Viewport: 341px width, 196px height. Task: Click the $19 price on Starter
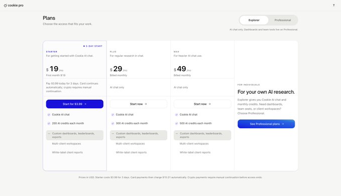tap(55, 69)
